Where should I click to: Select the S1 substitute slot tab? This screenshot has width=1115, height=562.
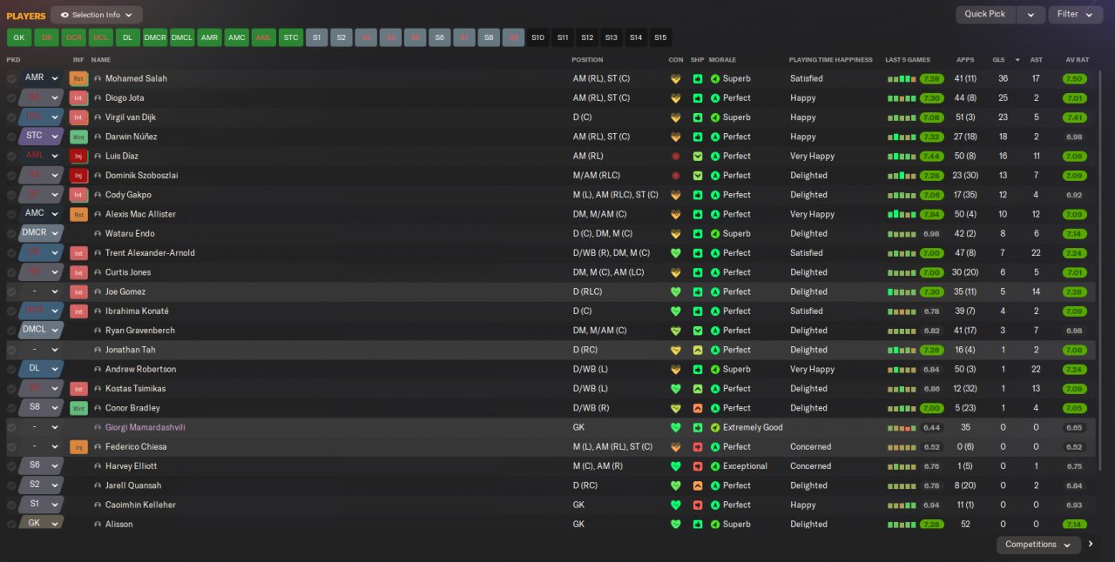click(x=316, y=37)
